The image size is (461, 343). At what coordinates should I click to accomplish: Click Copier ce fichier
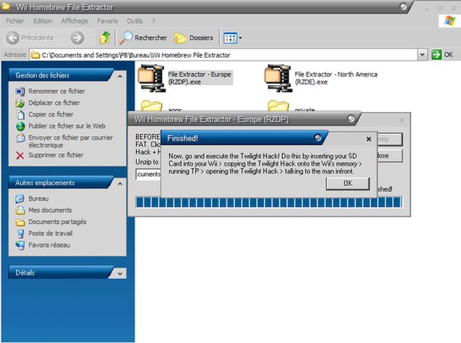(x=51, y=114)
